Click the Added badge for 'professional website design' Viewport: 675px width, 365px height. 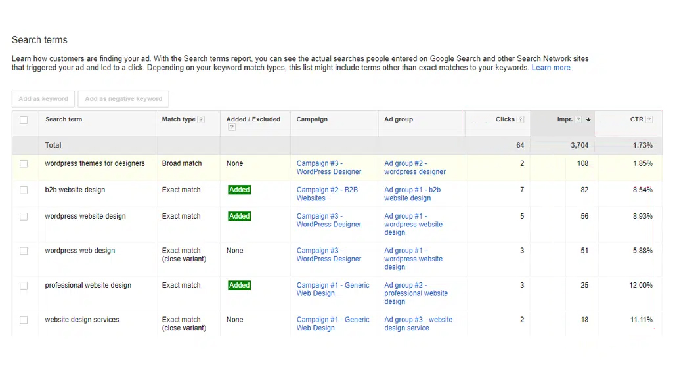[240, 285]
